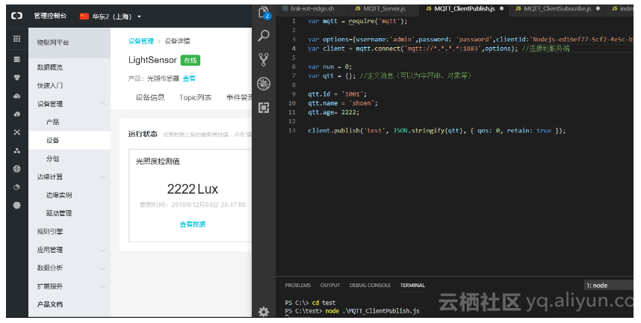Open VS Code Debug icon
Screen dimensions: 641x323
pyautogui.click(x=264, y=84)
